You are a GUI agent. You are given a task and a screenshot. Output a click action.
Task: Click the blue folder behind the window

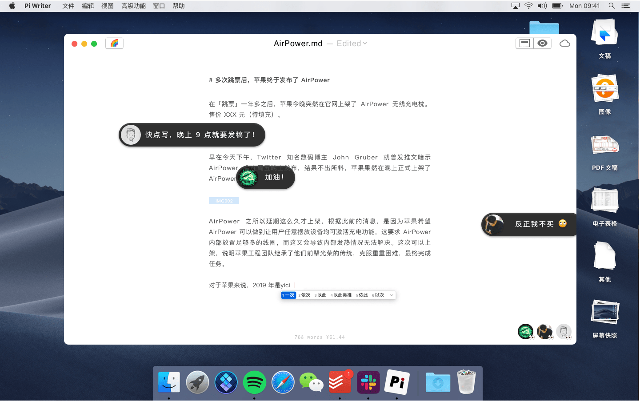click(544, 27)
